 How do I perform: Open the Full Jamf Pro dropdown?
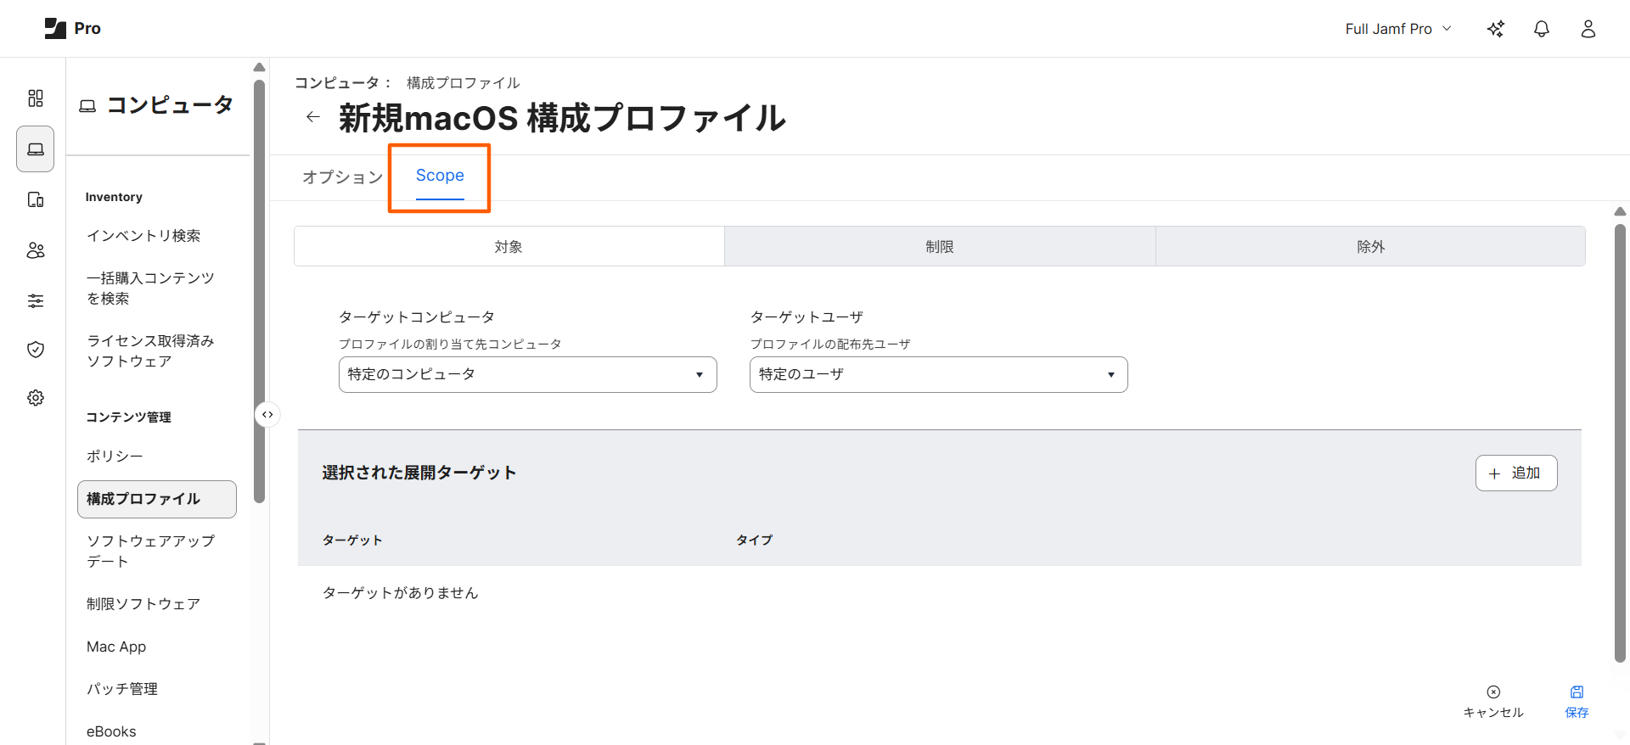pyautogui.click(x=1397, y=29)
